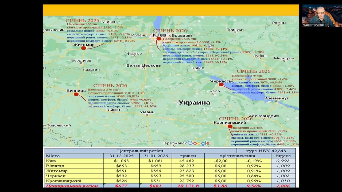The width and height of the screenshot is (342, 192).
Task: Click the 0,84% cell in Черкаси row
Action: tap(254, 176)
